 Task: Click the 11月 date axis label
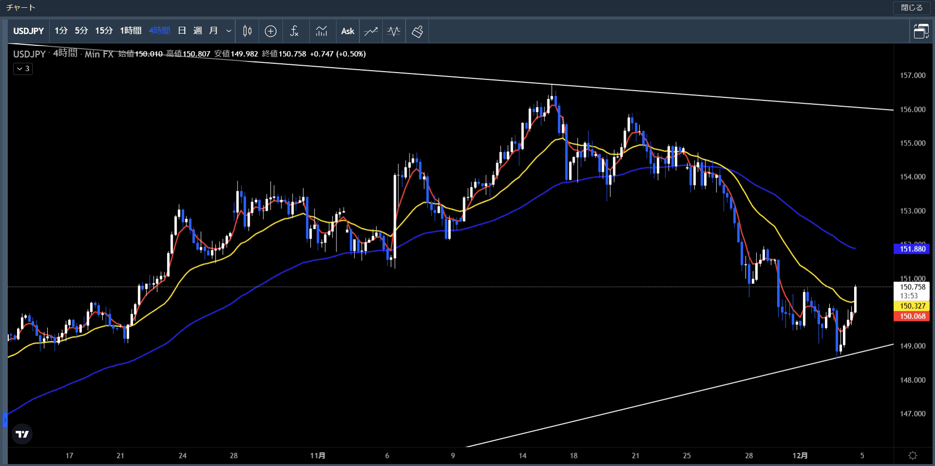(x=318, y=455)
